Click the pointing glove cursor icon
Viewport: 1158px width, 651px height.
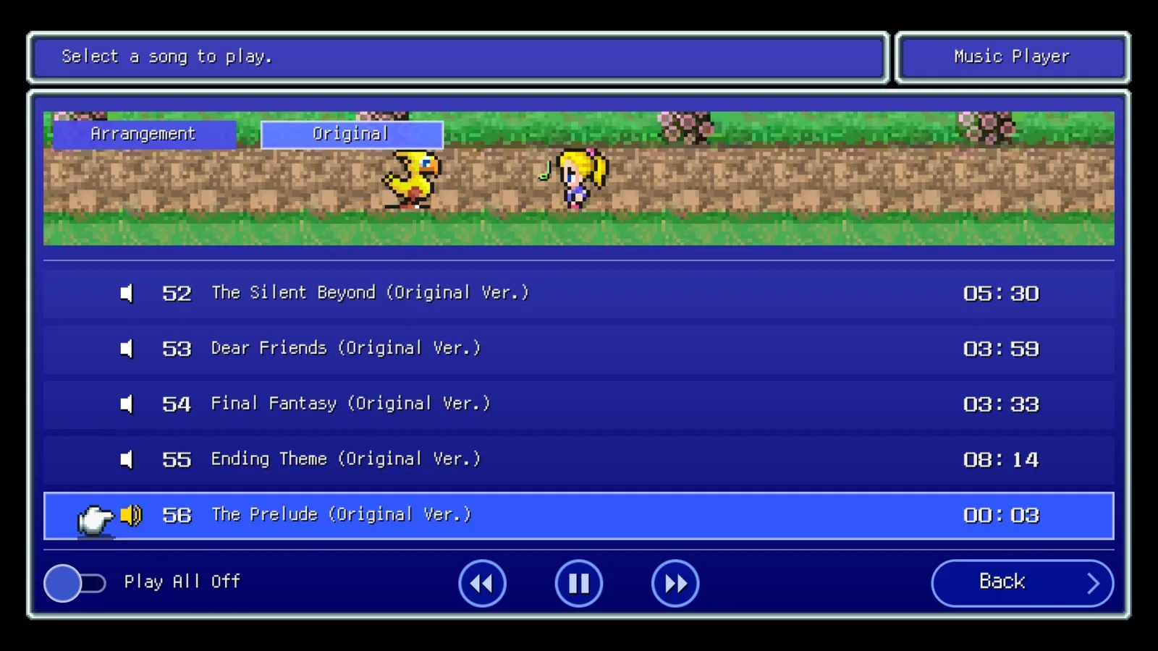tap(96, 520)
